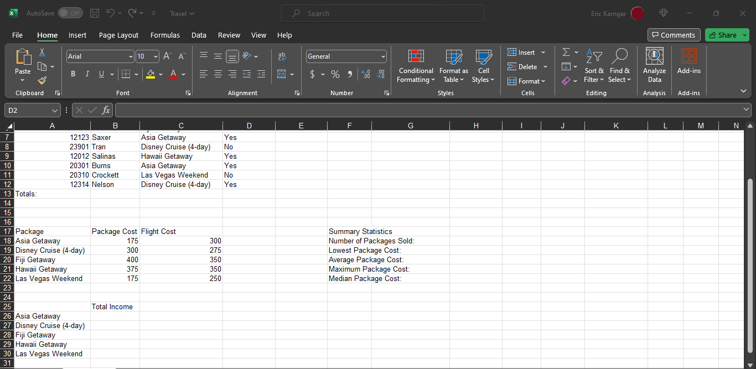Open Conditional Formatting options
The image size is (756, 369).
coord(416,65)
